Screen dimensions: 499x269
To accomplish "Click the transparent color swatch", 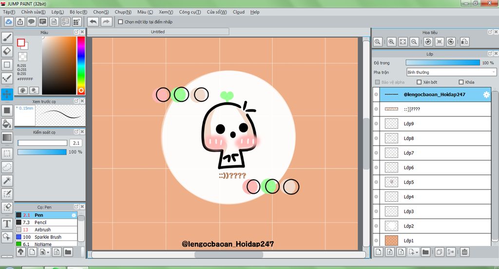I will tap(22, 57).
